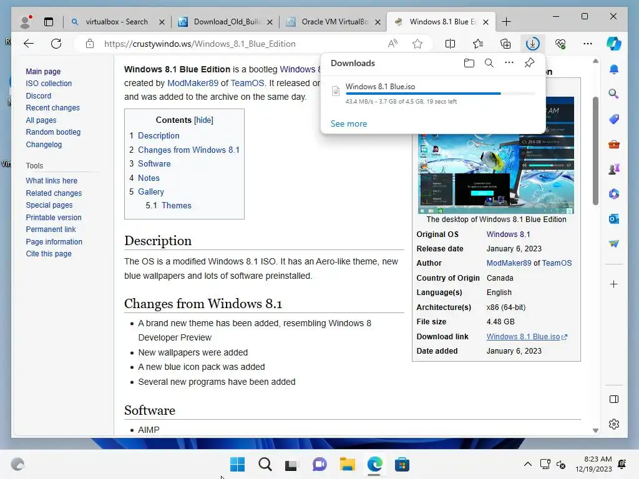Open Windows Start button
The width and height of the screenshot is (639, 479).
click(237, 464)
